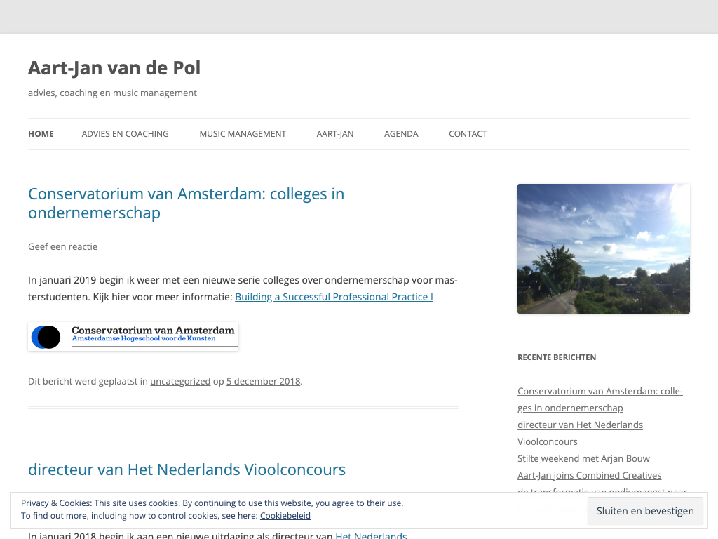This screenshot has height=539, width=718.
Task: Follow Building a Successful Professional Practice I link
Action: [x=334, y=297]
